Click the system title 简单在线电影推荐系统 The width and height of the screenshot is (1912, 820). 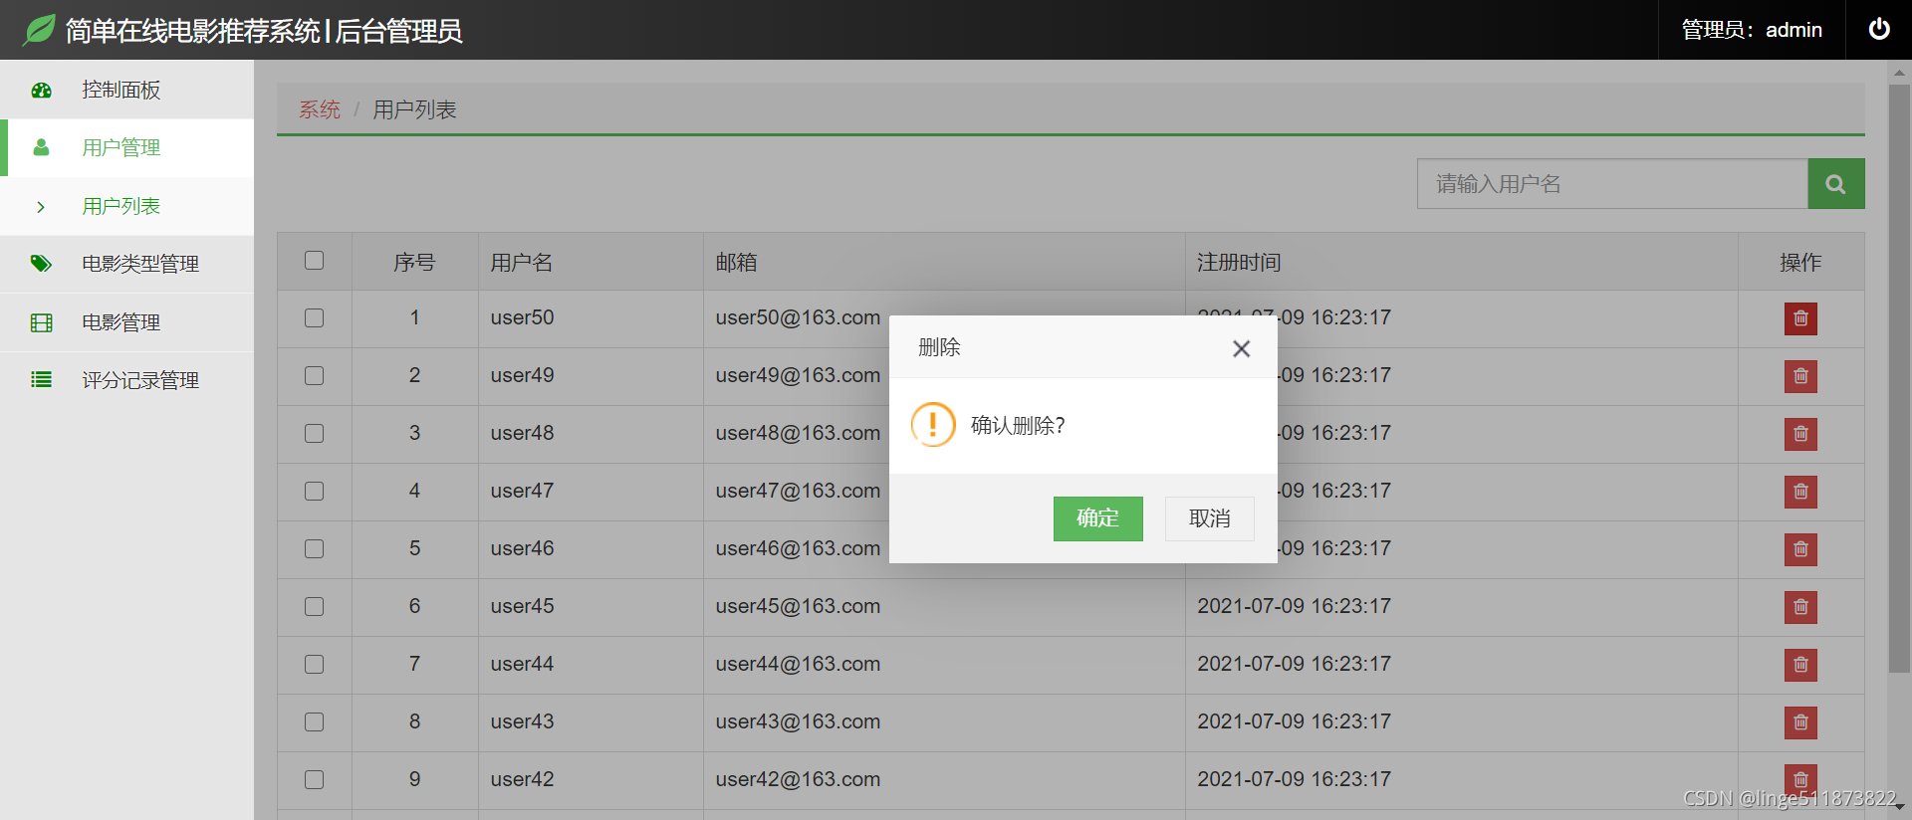coord(193,31)
